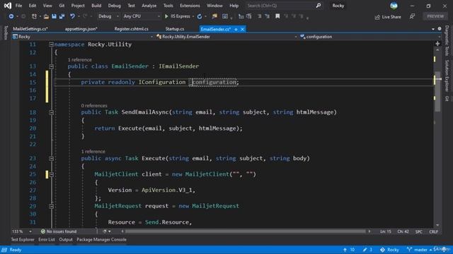This screenshot has height=254, width=453.
Task: Open the Test Explorer panel tab
Action: tap(23, 240)
